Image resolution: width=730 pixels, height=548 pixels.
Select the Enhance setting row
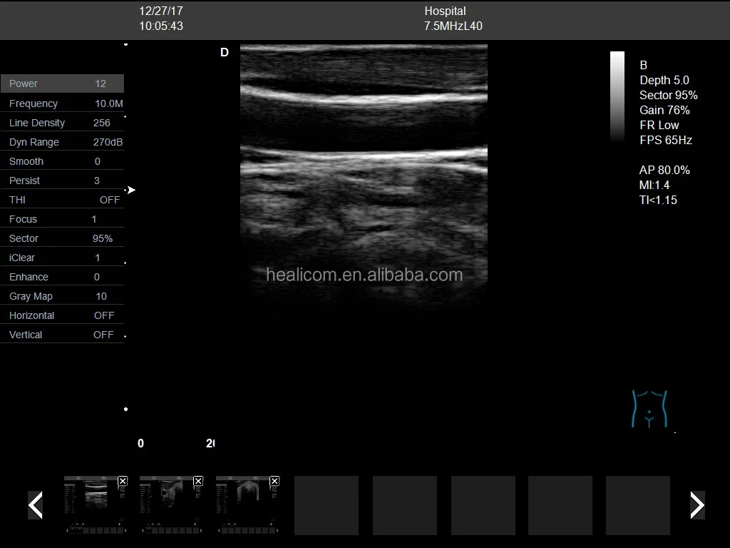pyautogui.click(x=63, y=276)
